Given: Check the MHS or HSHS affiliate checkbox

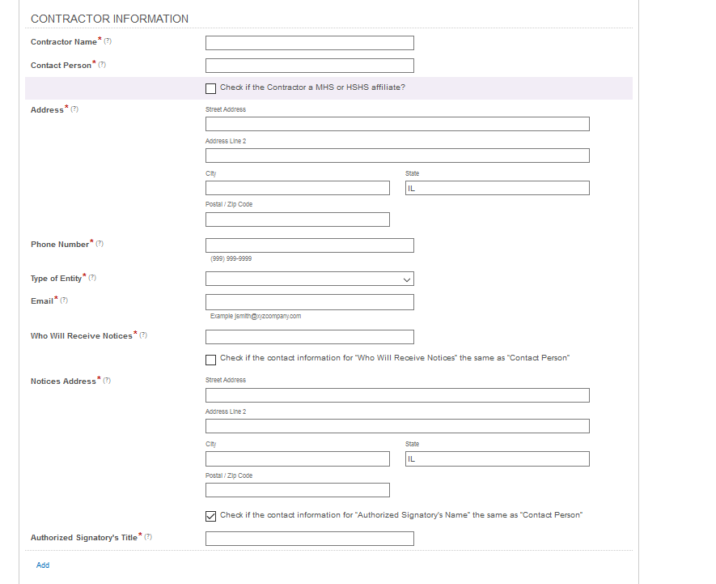Looking at the screenshot, I should click(210, 88).
